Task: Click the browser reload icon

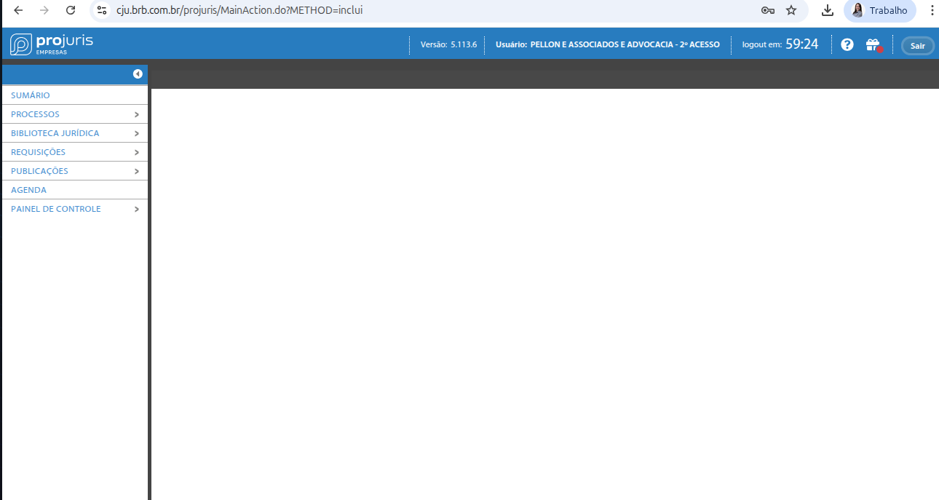Action: pyautogui.click(x=71, y=10)
